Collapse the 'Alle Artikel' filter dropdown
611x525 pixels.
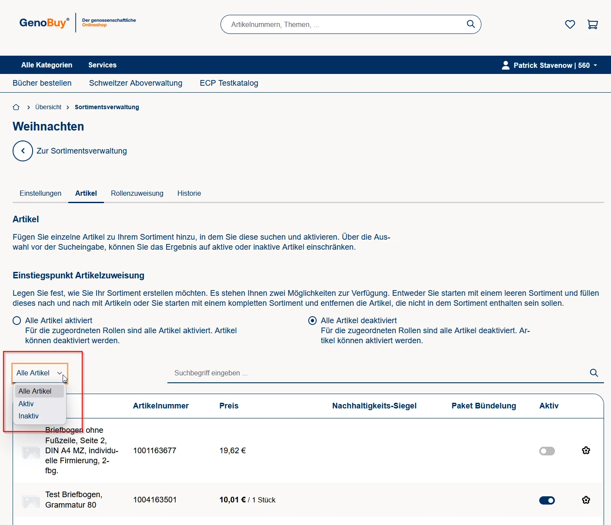(40, 373)
